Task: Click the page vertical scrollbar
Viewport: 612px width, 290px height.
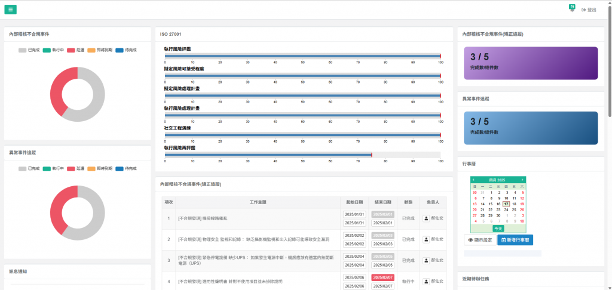Action: click(x=610, y=61)
